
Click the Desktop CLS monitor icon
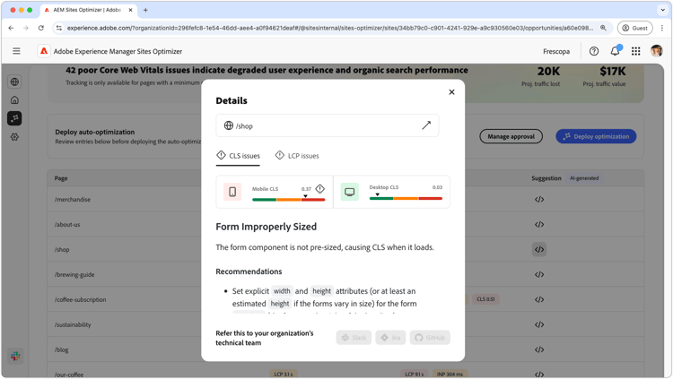350,192
